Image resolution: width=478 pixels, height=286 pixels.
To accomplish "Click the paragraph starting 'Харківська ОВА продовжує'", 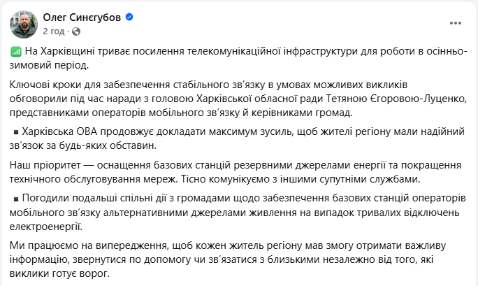I will 210,138.
